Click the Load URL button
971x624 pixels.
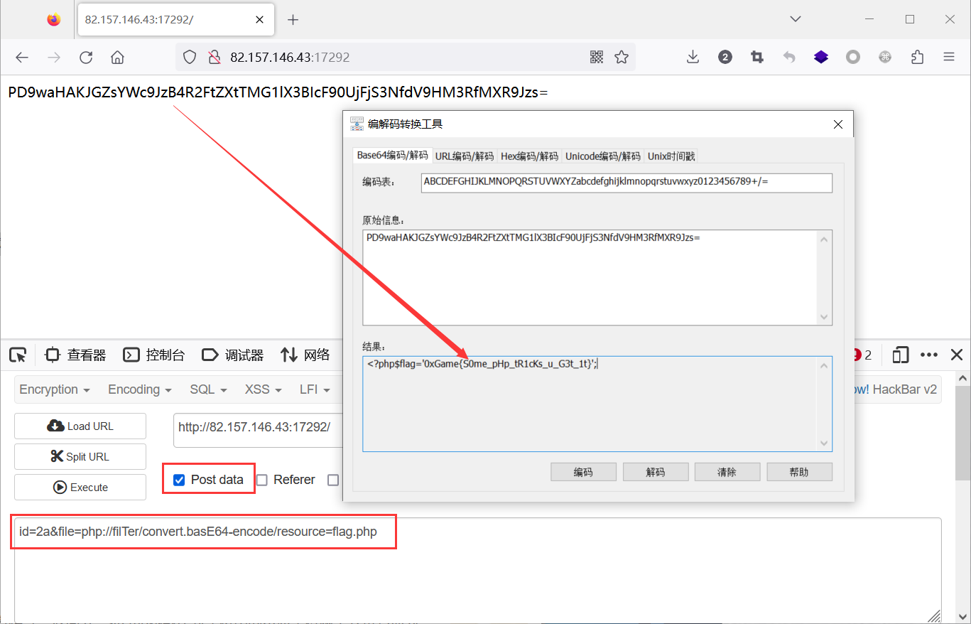click(80, 426)
